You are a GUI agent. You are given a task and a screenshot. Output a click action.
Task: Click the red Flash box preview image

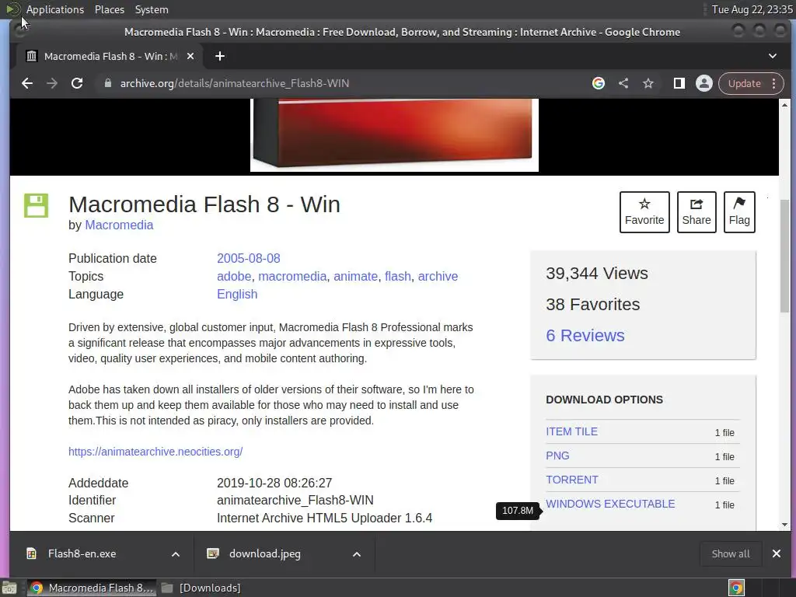(394, 135)
